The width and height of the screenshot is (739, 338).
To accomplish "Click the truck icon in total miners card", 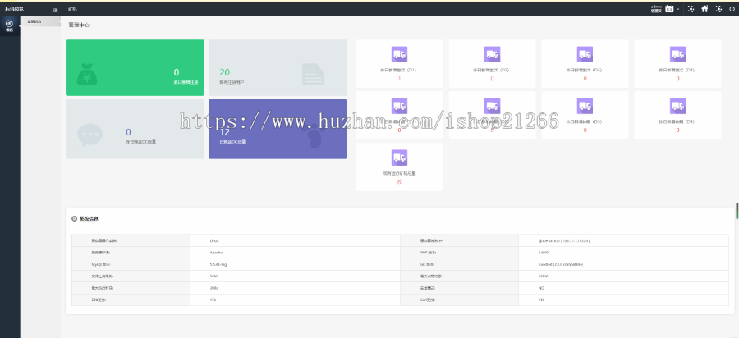I will (399, 158).
